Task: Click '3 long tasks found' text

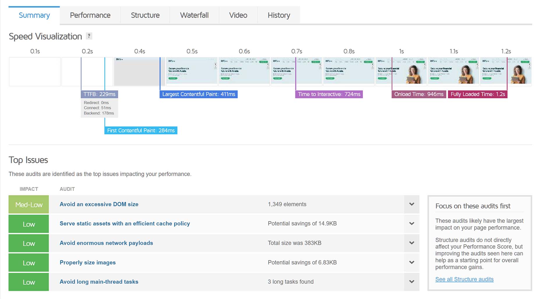Action: coord(290,282)
